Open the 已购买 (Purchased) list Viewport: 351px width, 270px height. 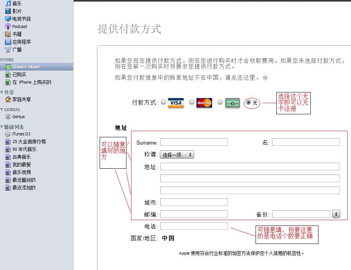[19, 74]
